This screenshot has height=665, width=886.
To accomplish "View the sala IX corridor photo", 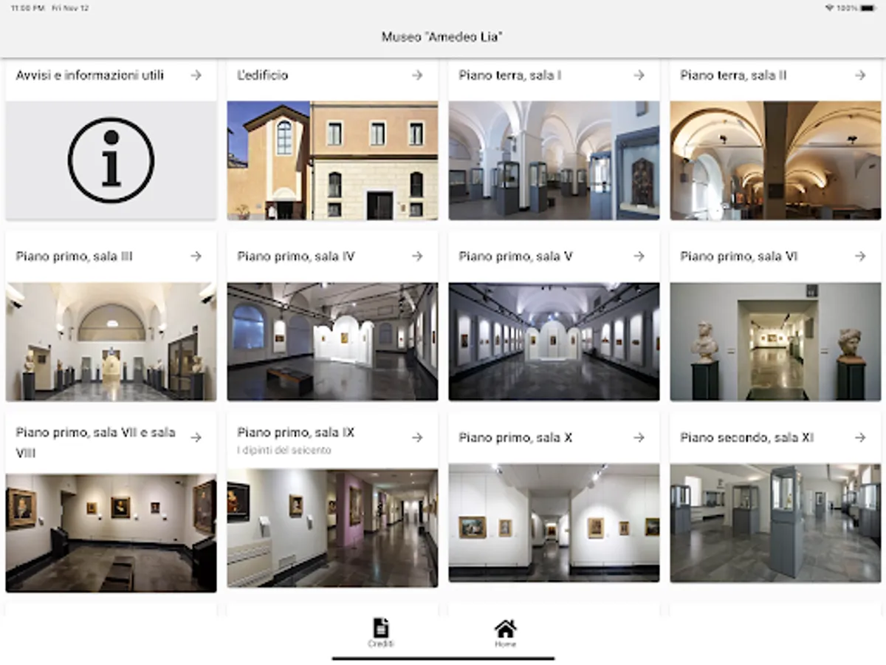I will pyautogui.click(x=332, y=528).
